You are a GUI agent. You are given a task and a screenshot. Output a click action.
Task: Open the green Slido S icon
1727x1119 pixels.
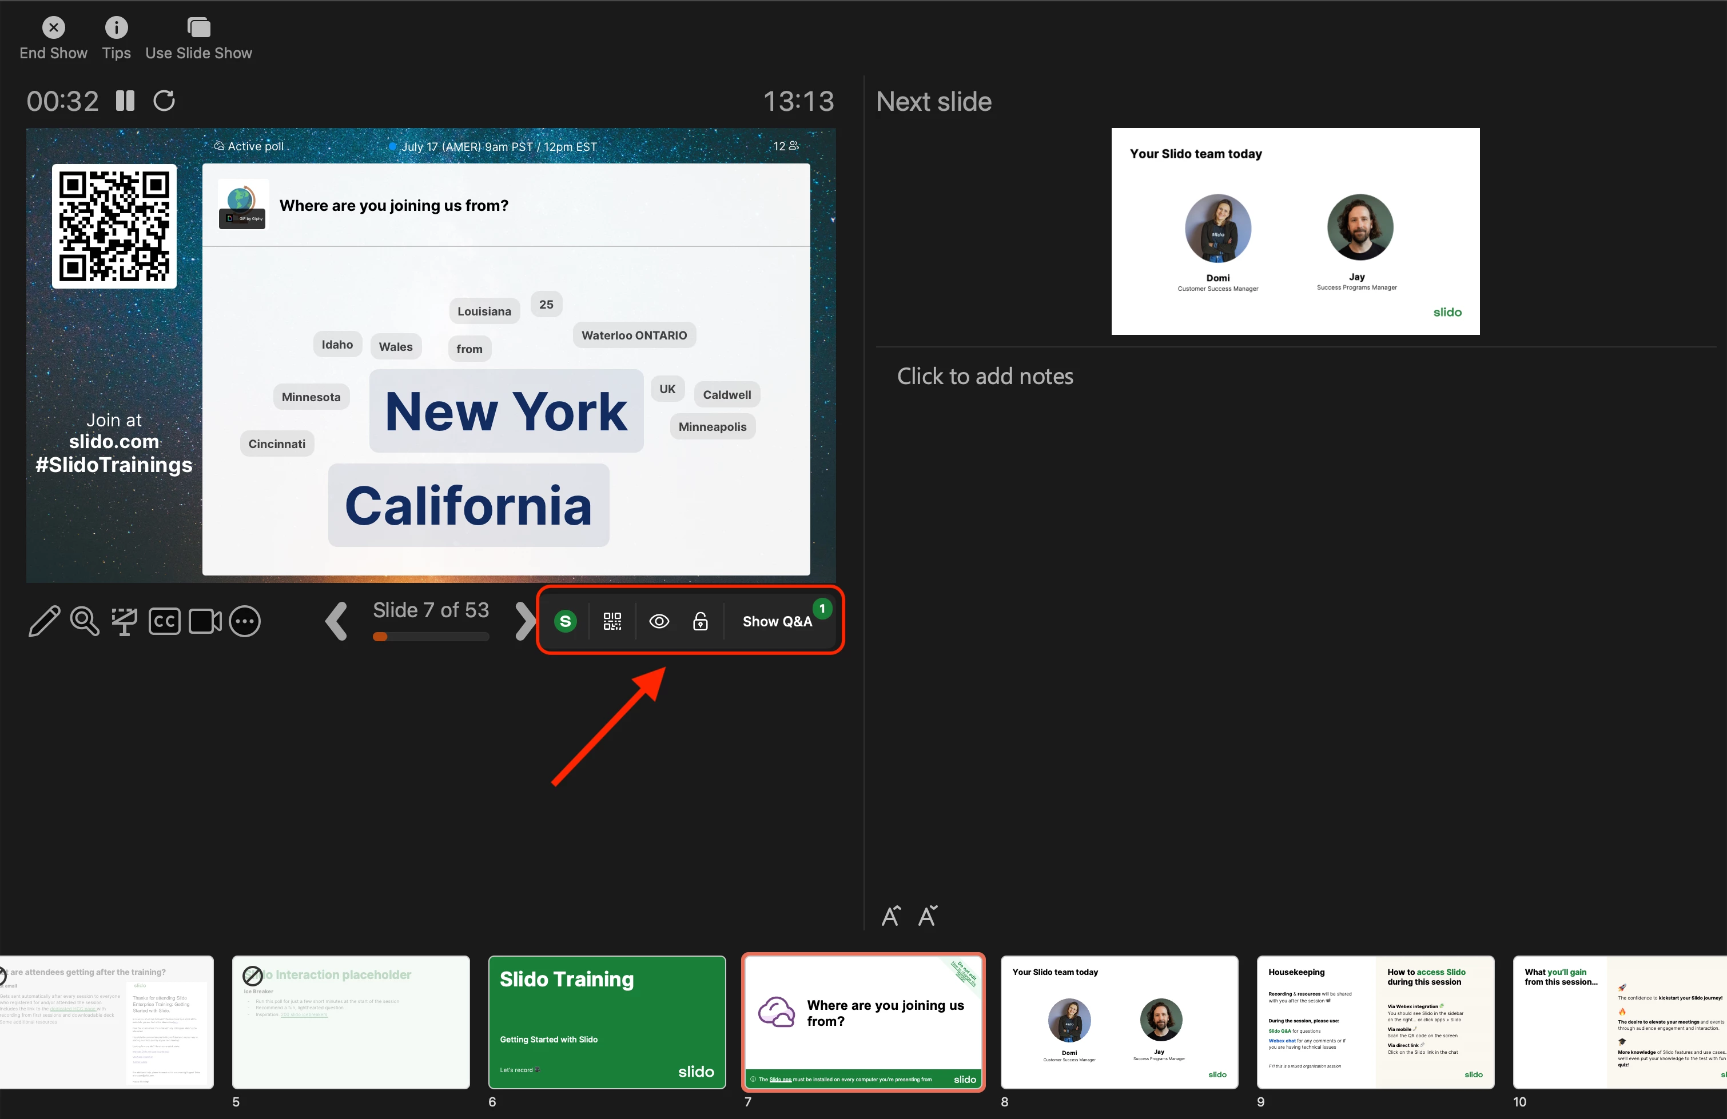(x=565, y=621)
